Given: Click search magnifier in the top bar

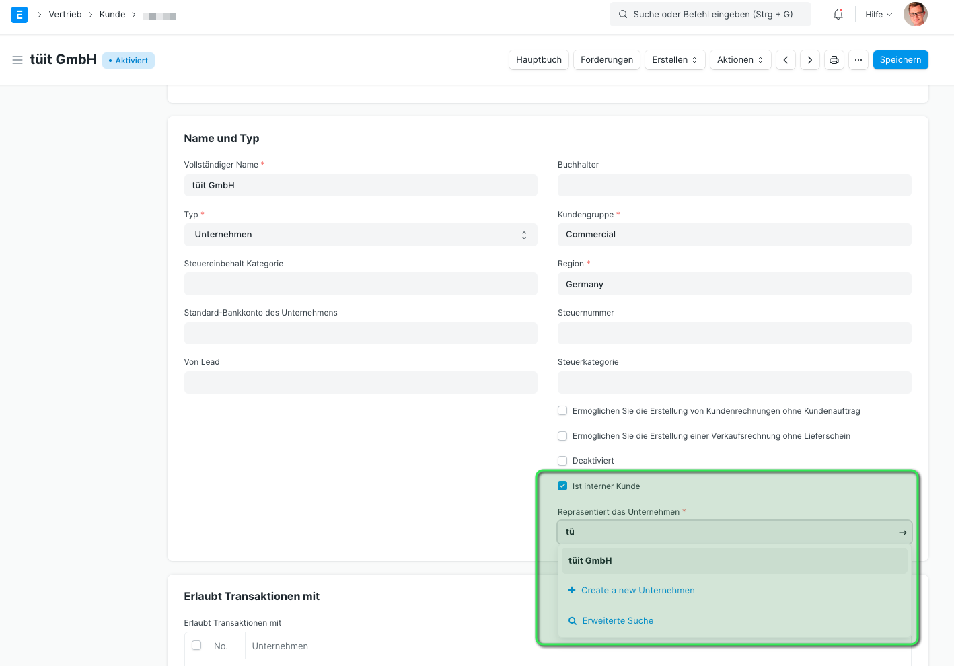Looking at the screenshot, I should pyautogui.click(x=623, y=14).
